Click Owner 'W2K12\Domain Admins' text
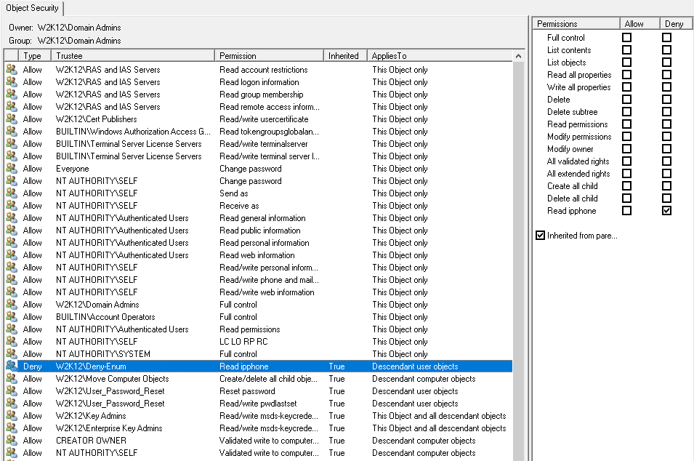 point(79,28)
